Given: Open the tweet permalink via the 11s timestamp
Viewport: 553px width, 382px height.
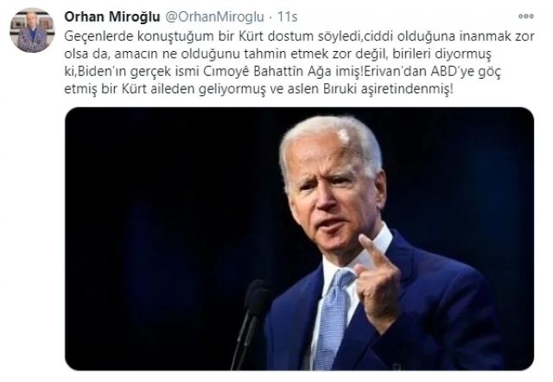Looking at the screenshot, I should point(287,17).
